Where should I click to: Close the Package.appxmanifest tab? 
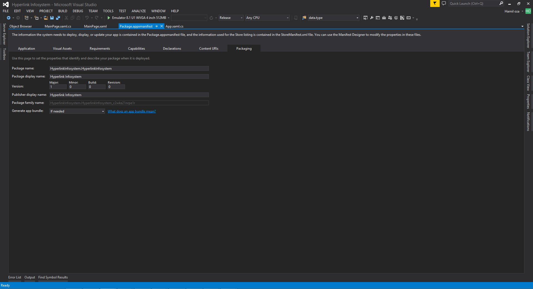(162, 26)
